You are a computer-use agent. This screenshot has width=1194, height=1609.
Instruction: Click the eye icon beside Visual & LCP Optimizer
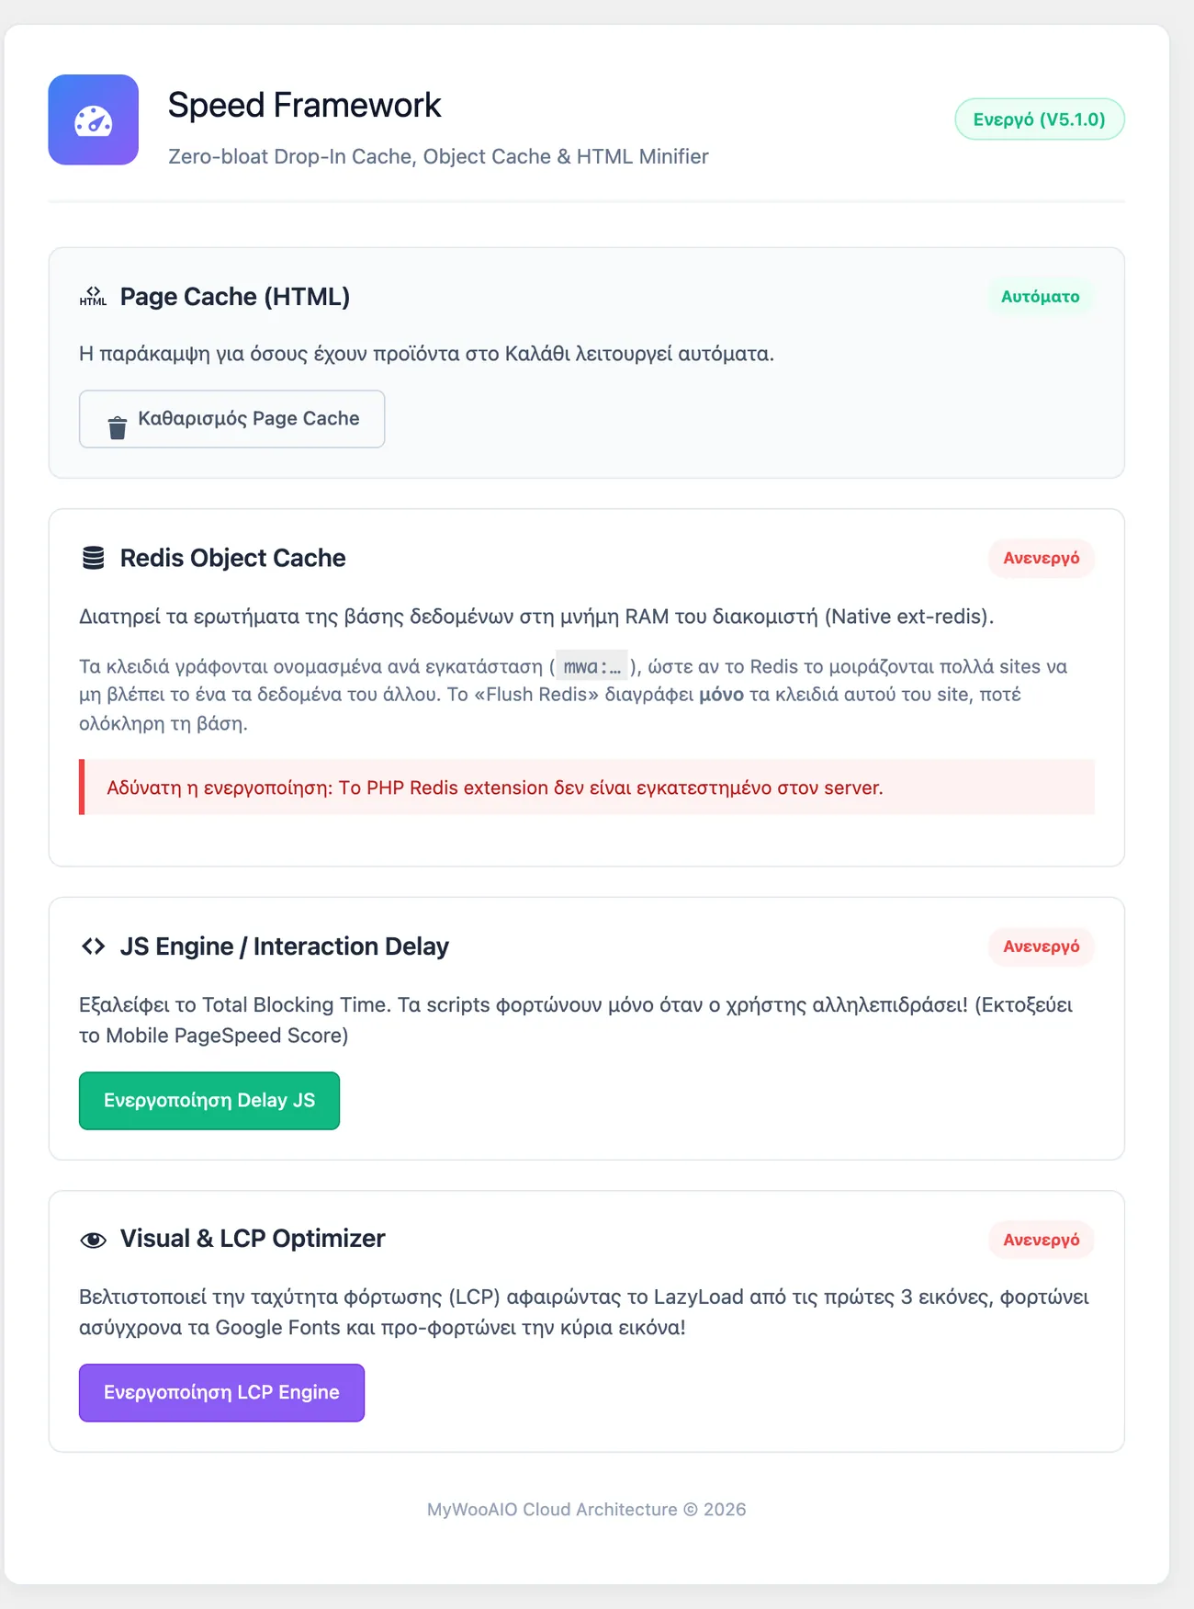pos(93,1240)
